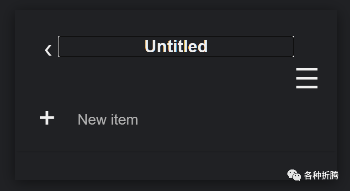Click the plus icon to add item
Image resolution: width=350 pixels, height=191 pixels.
[47, 118]
